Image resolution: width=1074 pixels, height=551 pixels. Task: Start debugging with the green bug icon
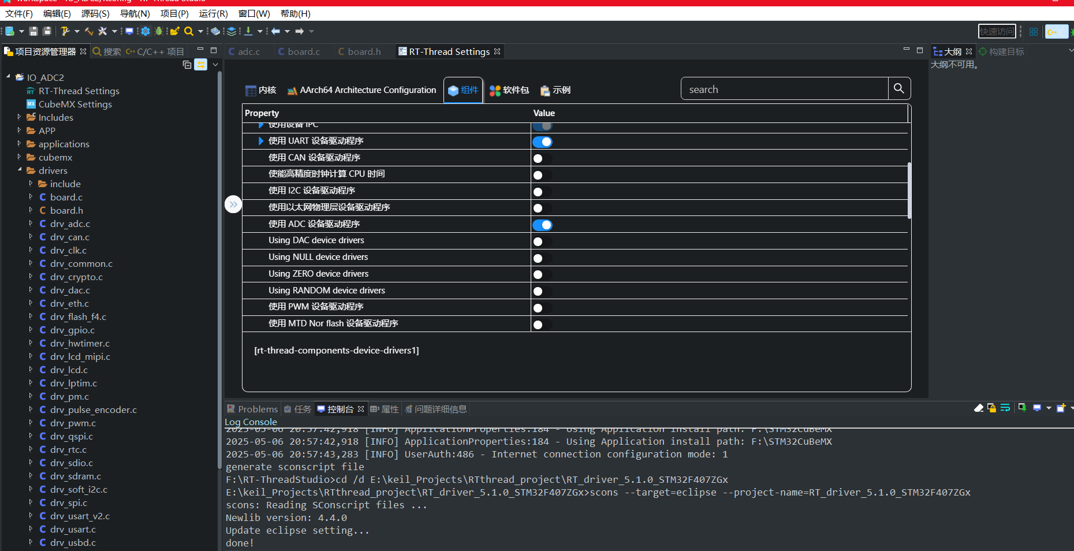pos(159,31)
